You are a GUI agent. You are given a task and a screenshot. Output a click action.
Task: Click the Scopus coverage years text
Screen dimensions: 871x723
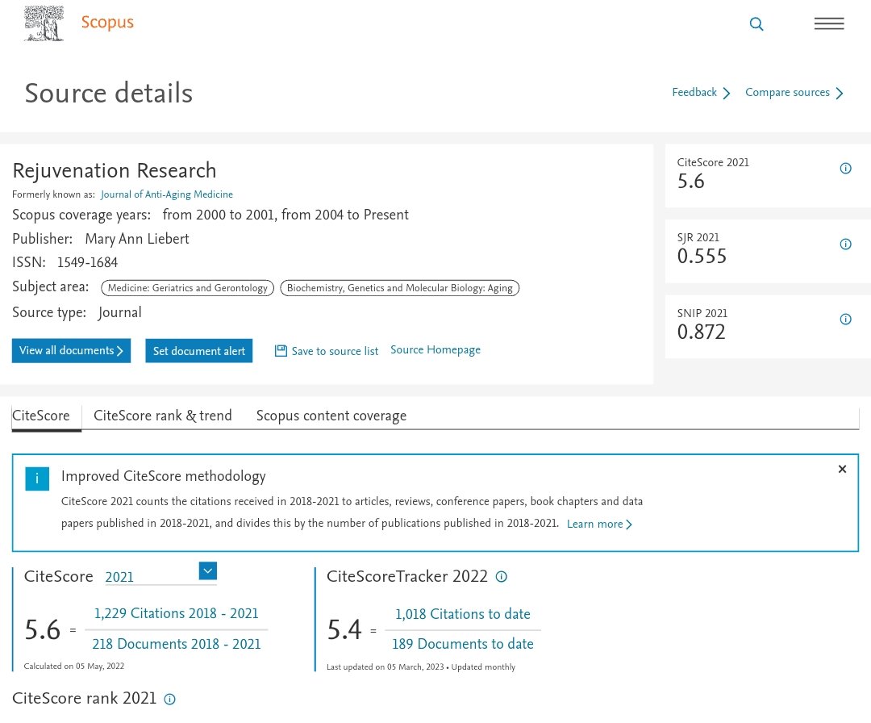pyautogui.click(x=210, y=215)
